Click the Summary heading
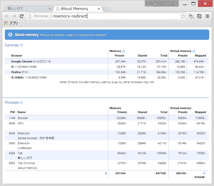This screenshot has width=214, height=186. tap(12, 45)
